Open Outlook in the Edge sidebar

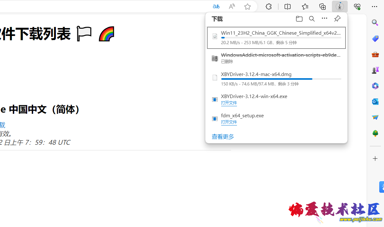pyautogui.click(x=375, y=102)
